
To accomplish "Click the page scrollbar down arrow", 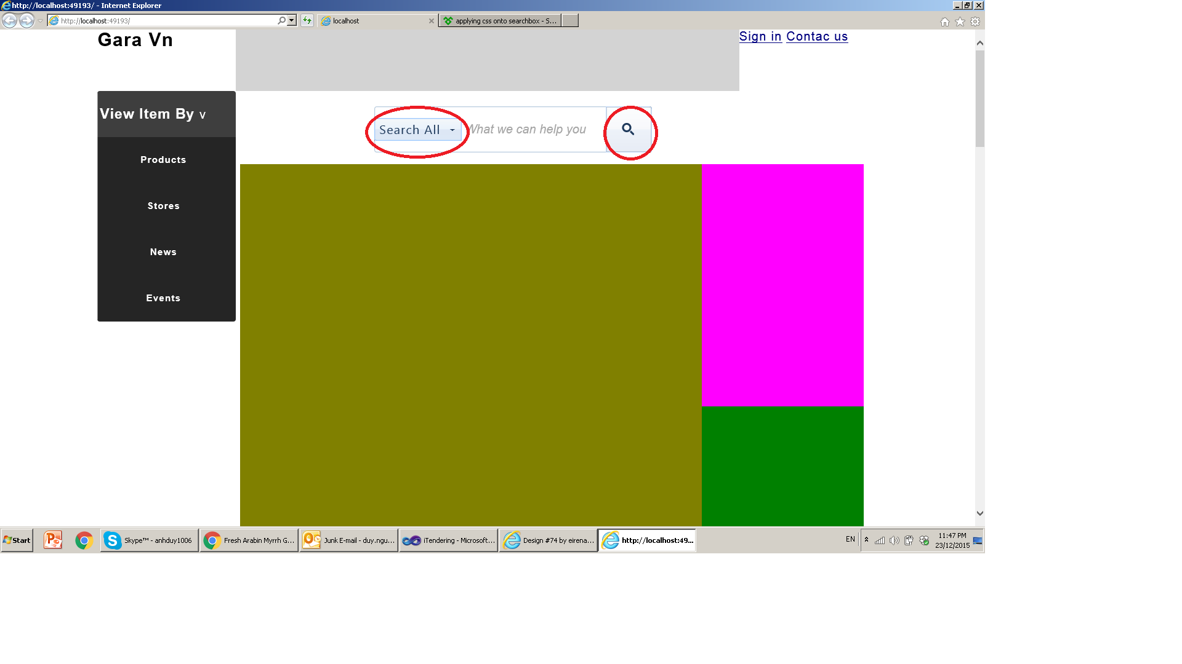I will 979,513.
